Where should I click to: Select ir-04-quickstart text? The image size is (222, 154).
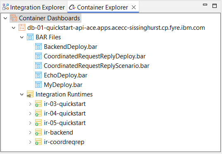tap(65, 113)
